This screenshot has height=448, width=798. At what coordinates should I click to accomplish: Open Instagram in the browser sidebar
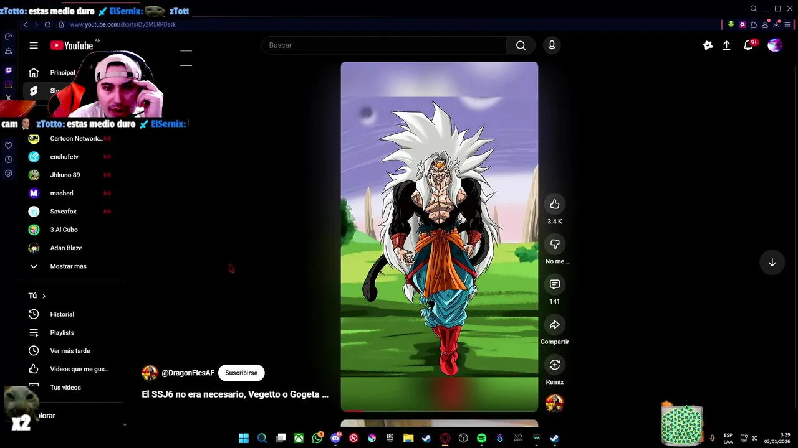coord(8,85)
